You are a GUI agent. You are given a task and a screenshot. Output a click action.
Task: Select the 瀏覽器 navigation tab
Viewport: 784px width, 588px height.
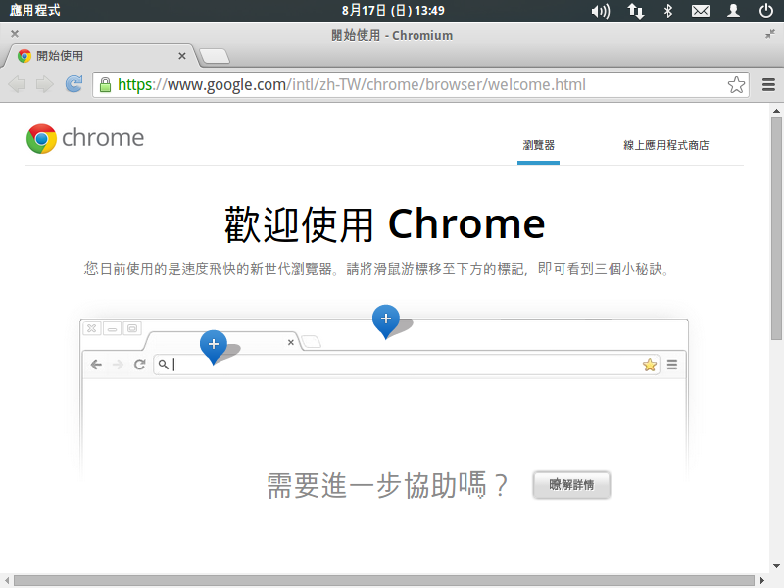click(538, 145)
